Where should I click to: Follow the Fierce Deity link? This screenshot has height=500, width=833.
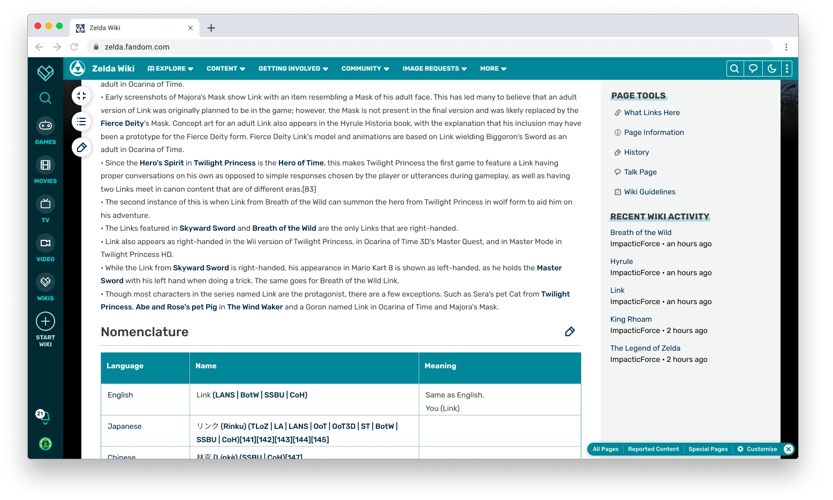click(122, 123)
